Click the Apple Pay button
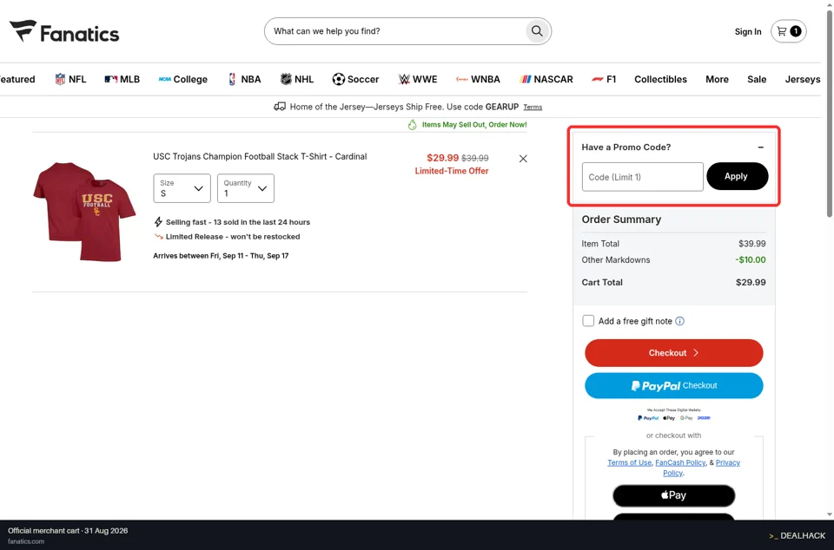The width and height of the screenshot is (834, 550). [x=674, y=495]
